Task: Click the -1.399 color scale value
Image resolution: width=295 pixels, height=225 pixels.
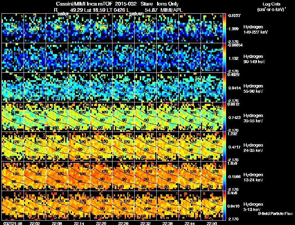Action: click(x=233, y=29)
